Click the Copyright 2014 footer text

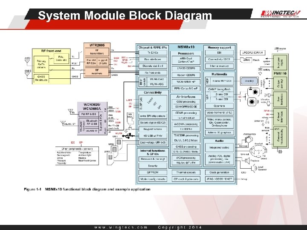click(x=180, y=227)
